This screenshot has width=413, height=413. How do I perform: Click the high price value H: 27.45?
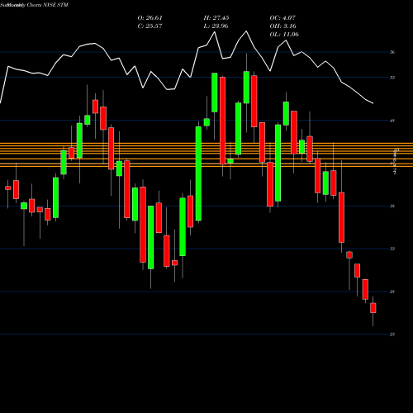point(216,18)
